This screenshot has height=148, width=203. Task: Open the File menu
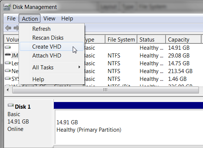pos(11,19)
